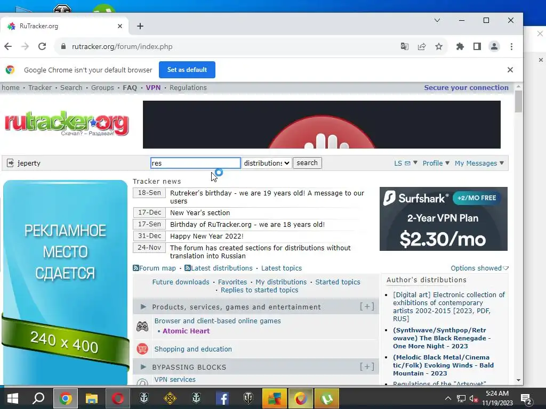Click the logout icon beside jeperty

pos(10,163)
